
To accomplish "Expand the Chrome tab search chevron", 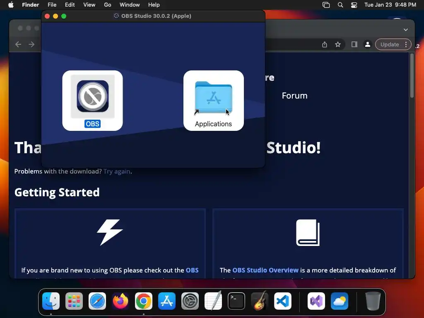I will (406, 30).
